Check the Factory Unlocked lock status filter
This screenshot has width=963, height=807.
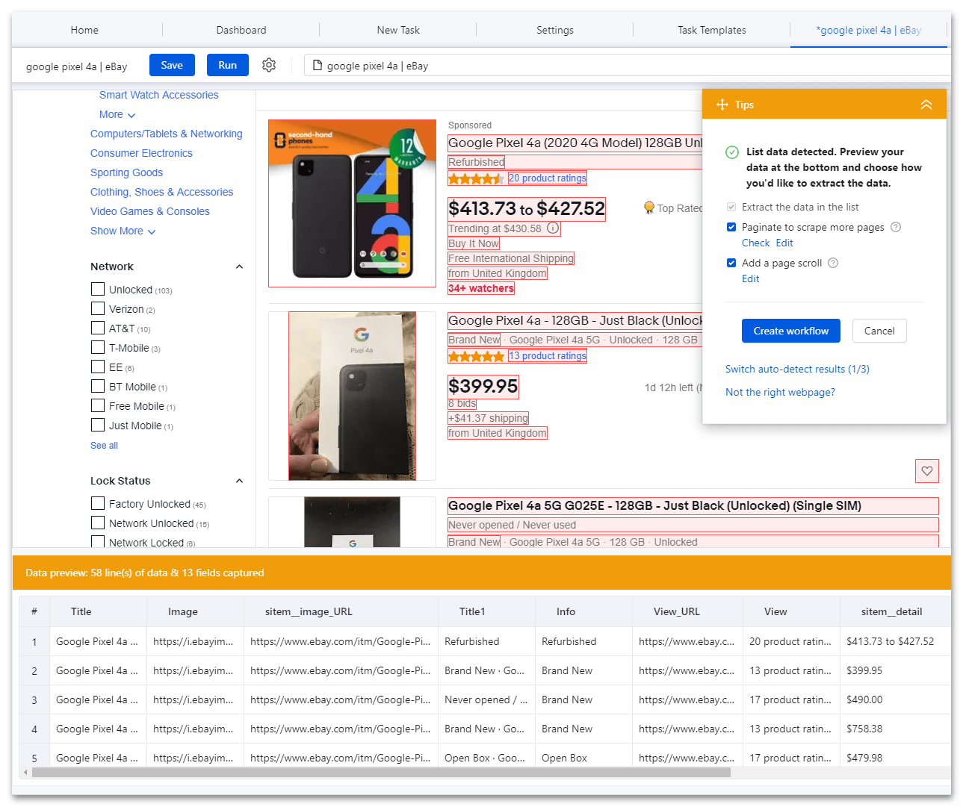[x=98, y=503]
